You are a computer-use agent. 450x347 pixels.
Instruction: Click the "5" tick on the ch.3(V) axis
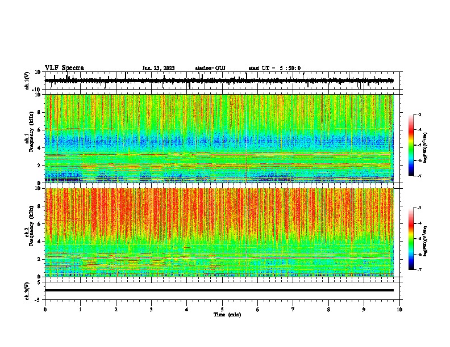39,282
